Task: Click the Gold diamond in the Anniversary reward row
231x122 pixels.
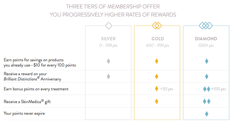Action: coord(157,77)
